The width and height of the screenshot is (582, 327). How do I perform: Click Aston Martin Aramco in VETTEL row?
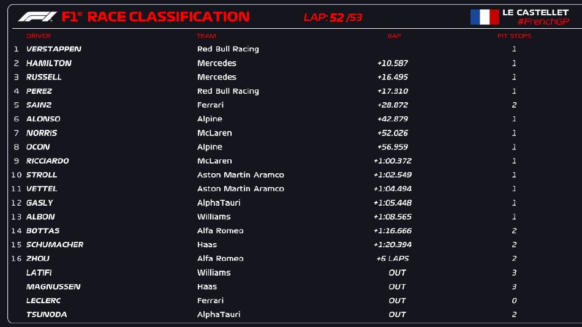(240, 189)
